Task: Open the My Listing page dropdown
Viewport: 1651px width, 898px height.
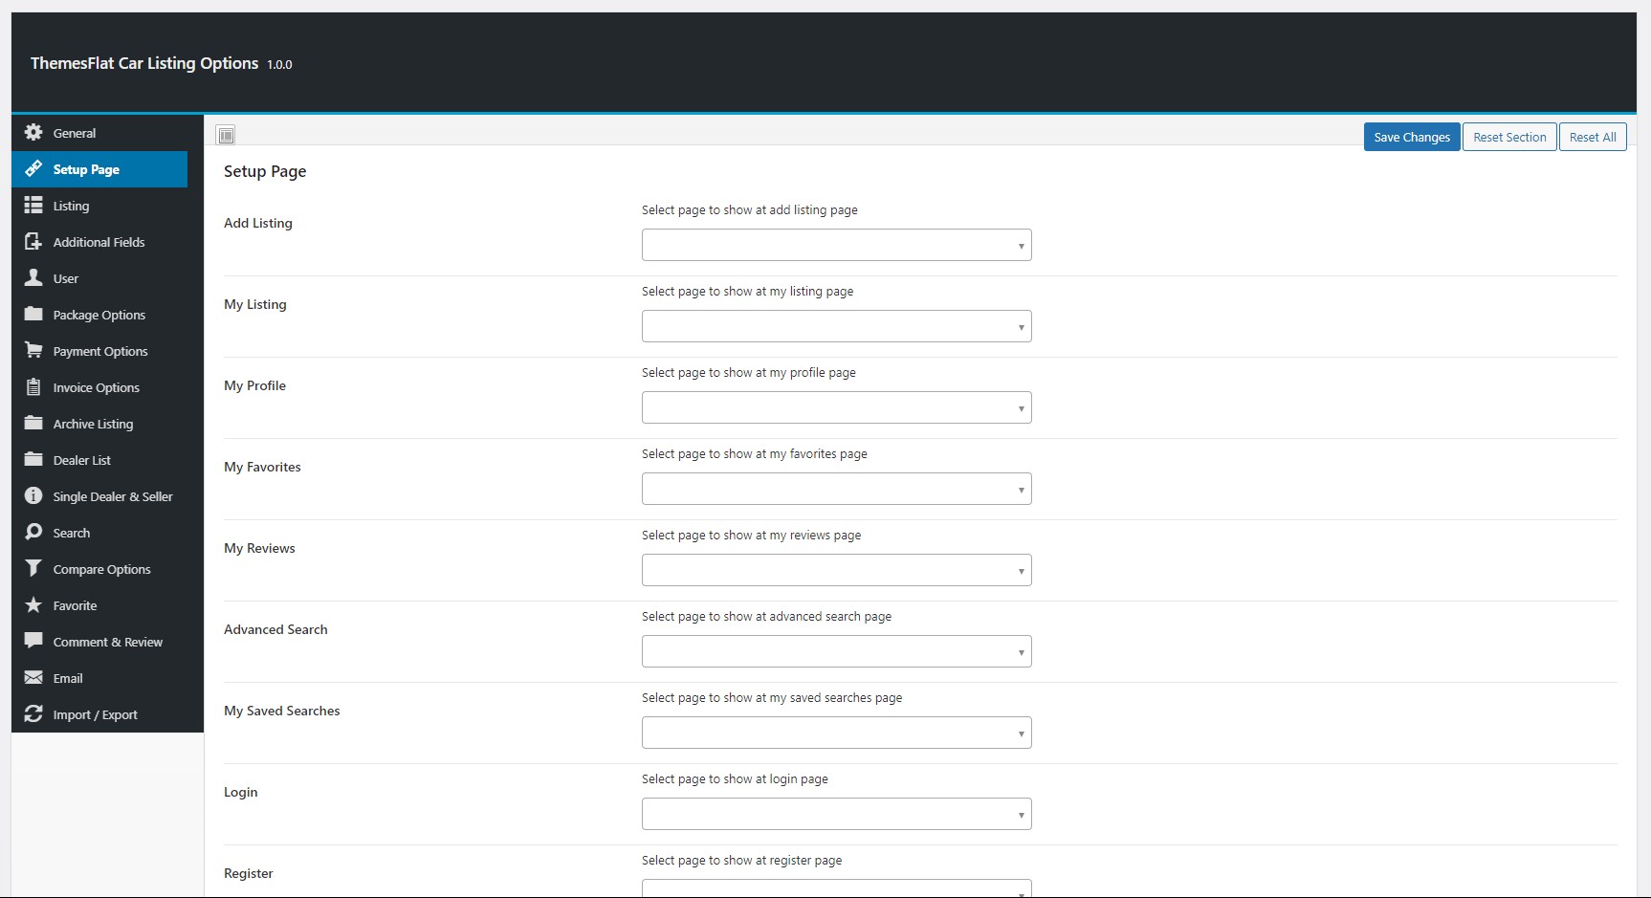Action: pyautogui.click(x=836, y=326)
